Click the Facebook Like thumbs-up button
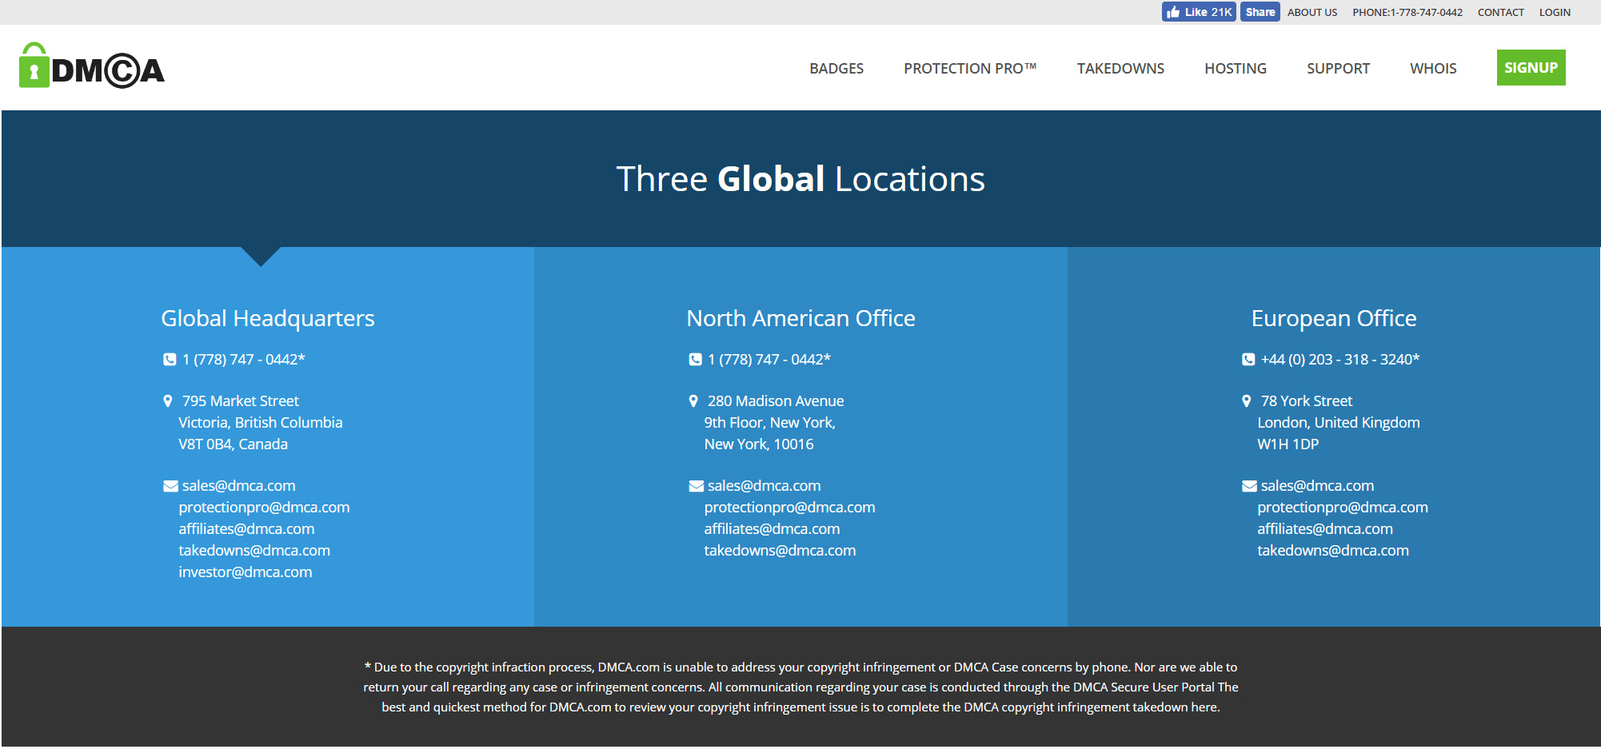Image resolution: width=1601 pixels, height=749 pixels. tap(1198, 12)
